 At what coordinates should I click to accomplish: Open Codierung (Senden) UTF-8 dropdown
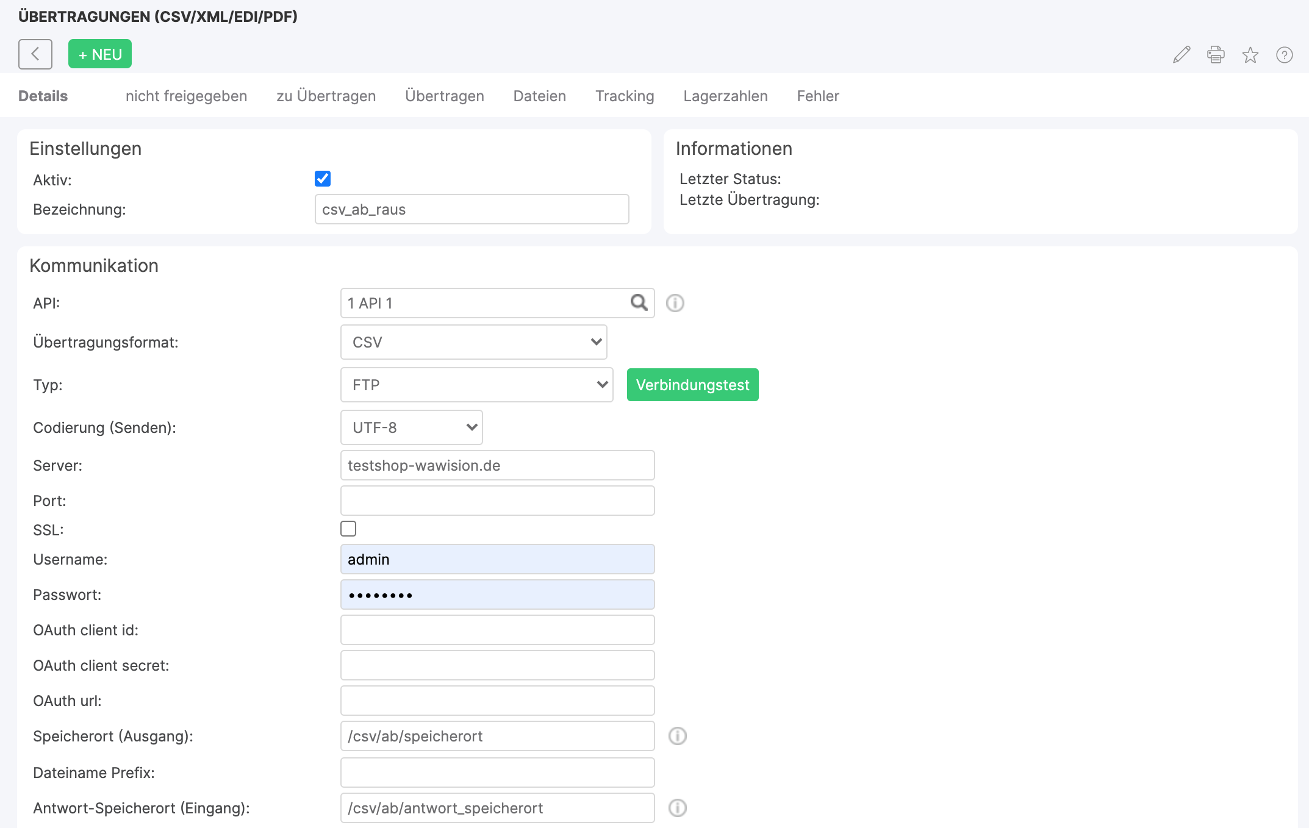(411, 427)
